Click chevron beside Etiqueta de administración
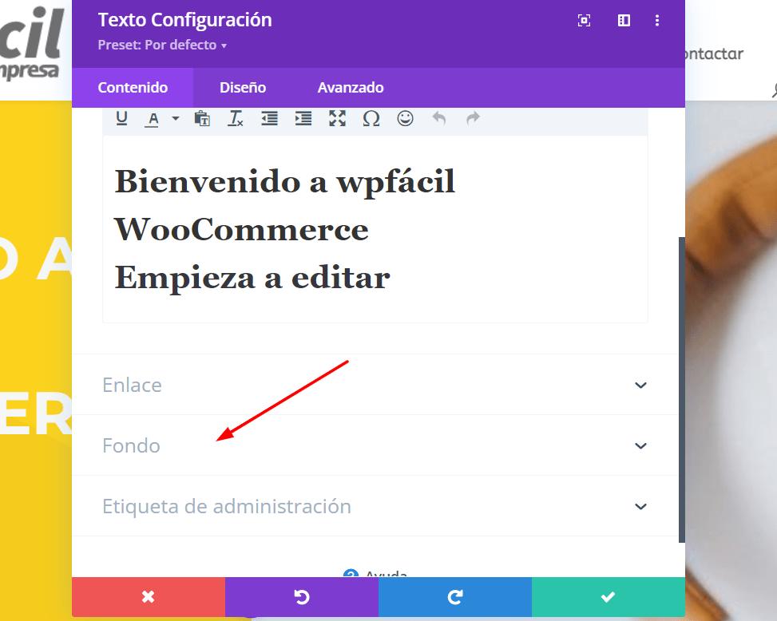The width and height of the screenshot is (777, 621). [640, 507]
